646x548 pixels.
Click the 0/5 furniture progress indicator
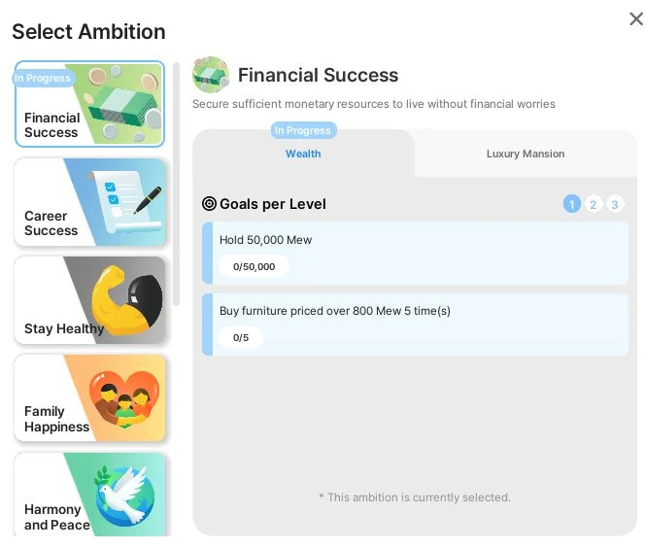(x=241, y=338)
